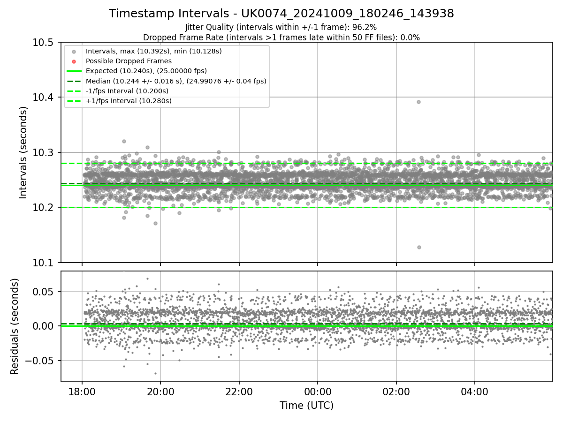Select the legend entry 'Expected (10.240s), (25.00000 fps)'
This screenshot has width=563, height=422.
[x=146, y=71]
